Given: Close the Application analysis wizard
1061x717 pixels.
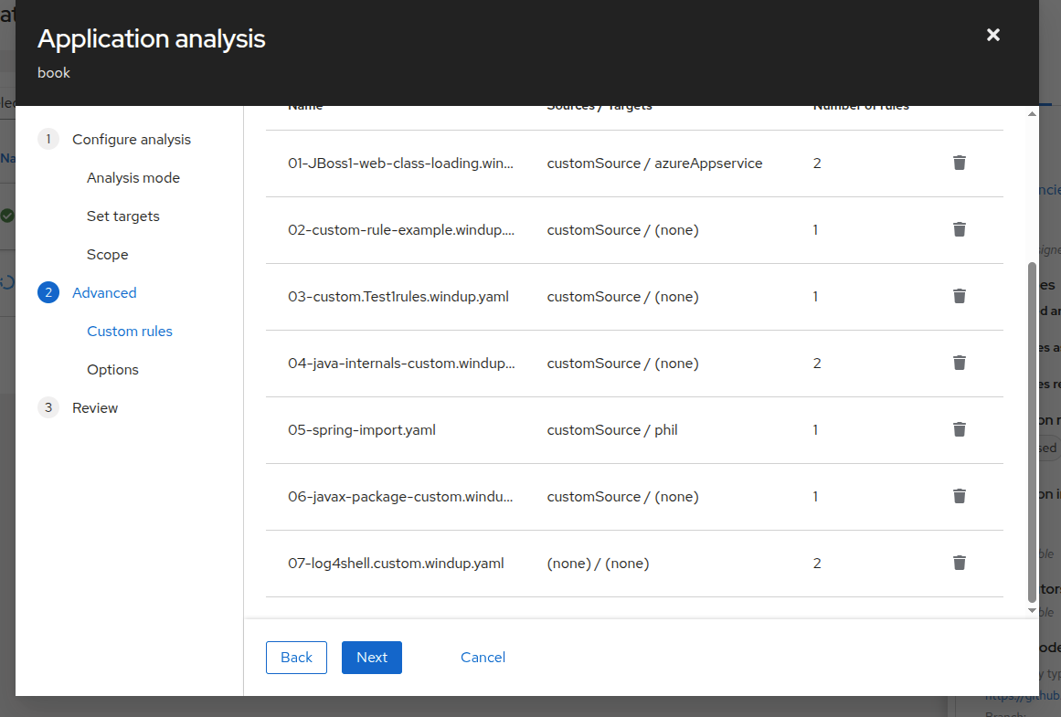Looking at the screenshot, I should [x=993, y=35].
